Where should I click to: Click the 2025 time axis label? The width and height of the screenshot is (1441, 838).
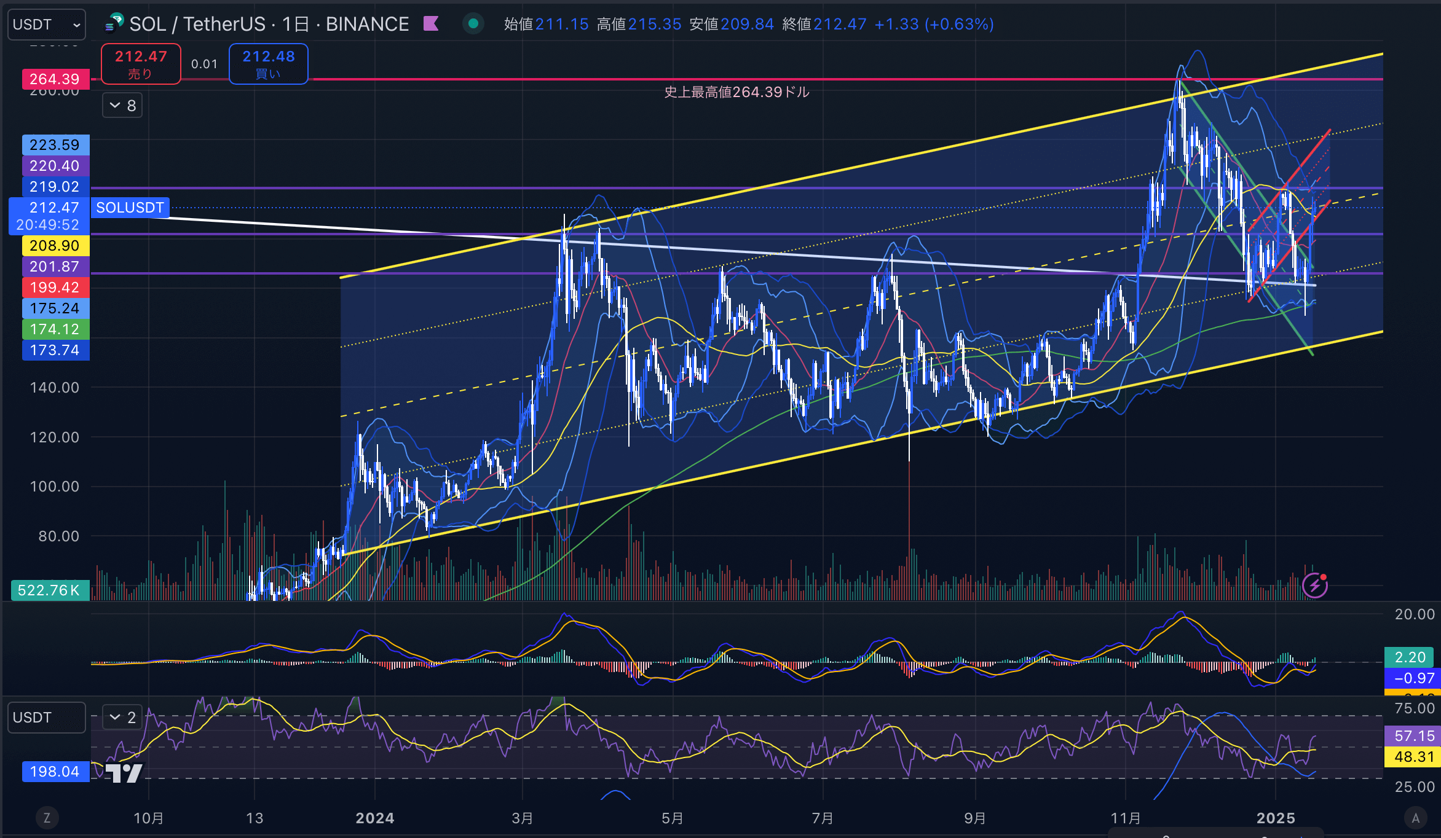tap(1276, 818)
